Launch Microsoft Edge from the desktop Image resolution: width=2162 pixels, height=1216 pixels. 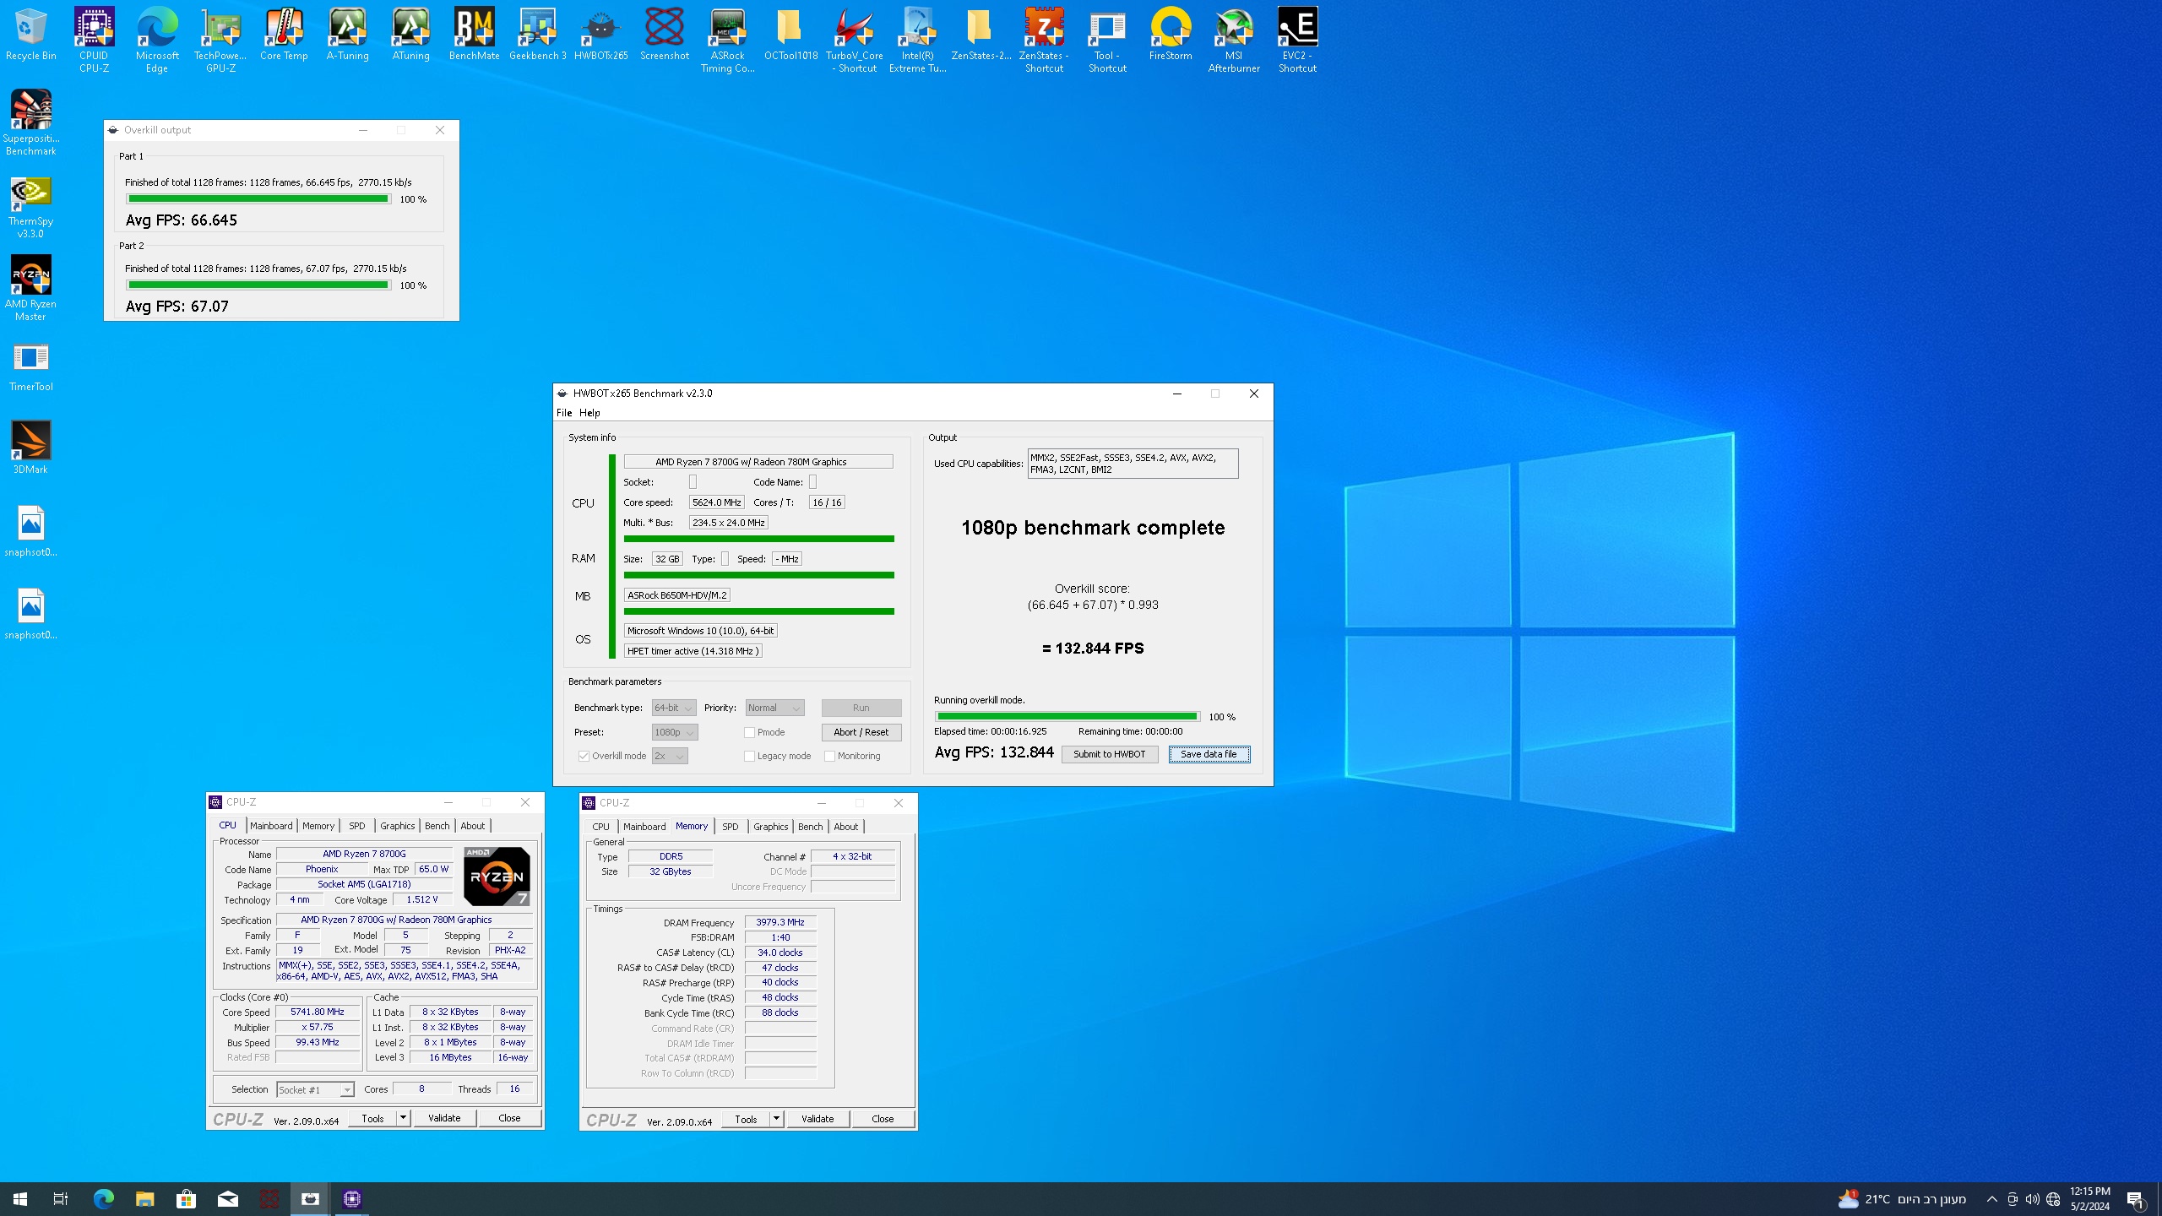pos(157,40)
